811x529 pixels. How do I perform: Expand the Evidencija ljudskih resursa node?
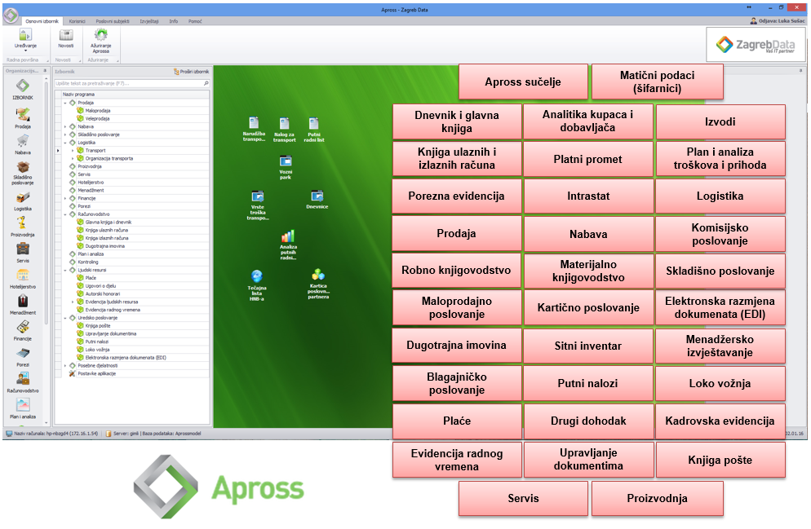pos(73,302)
